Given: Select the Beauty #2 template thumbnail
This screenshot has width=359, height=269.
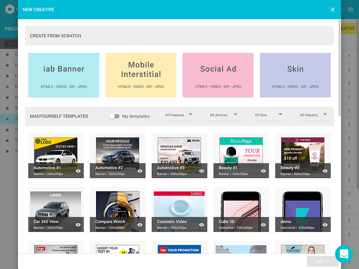Looking at the screenshot, I should 302,156.
